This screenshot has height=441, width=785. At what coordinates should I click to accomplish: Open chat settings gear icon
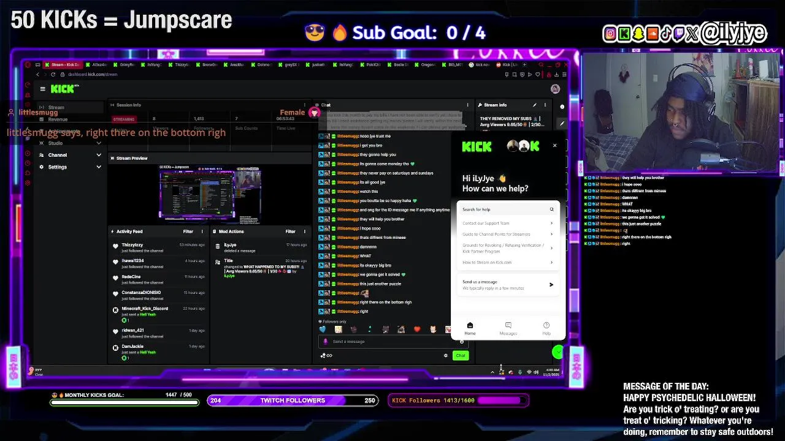[x=446, y=355]
